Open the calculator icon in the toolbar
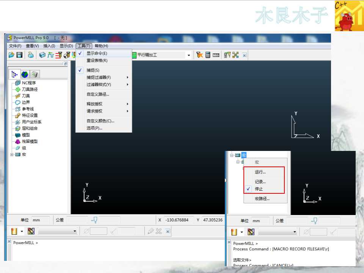 click(x=208, y=55)
